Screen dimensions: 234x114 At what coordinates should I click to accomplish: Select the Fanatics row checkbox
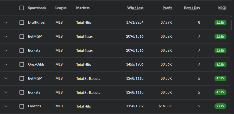[x=22, y=106]
